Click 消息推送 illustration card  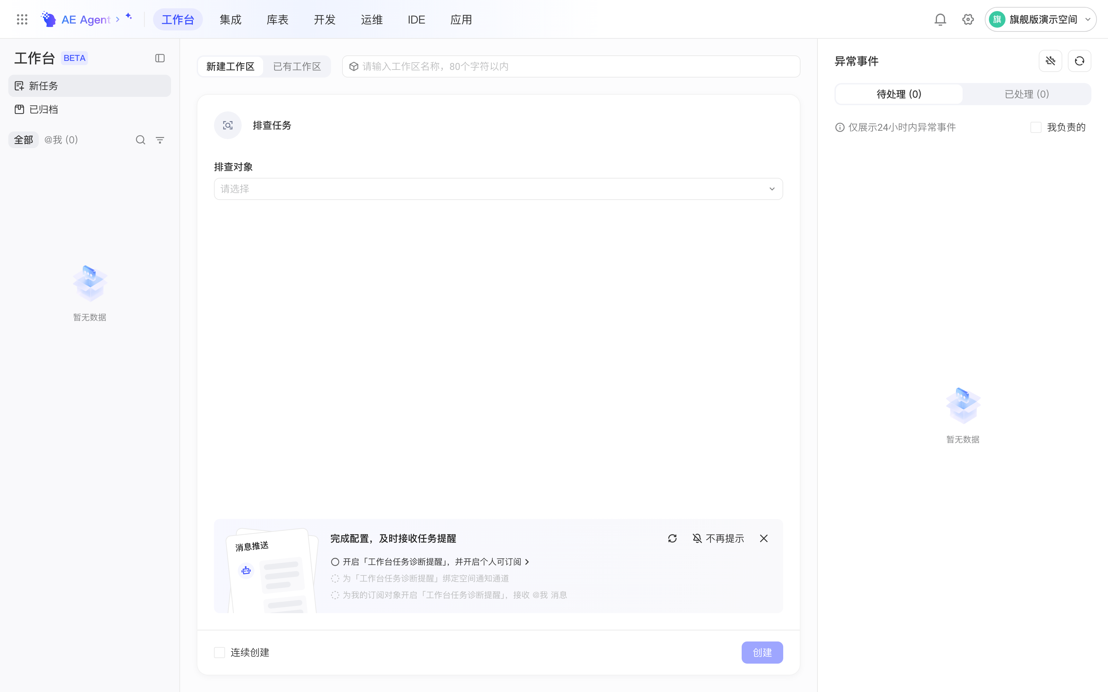point(272,570)
